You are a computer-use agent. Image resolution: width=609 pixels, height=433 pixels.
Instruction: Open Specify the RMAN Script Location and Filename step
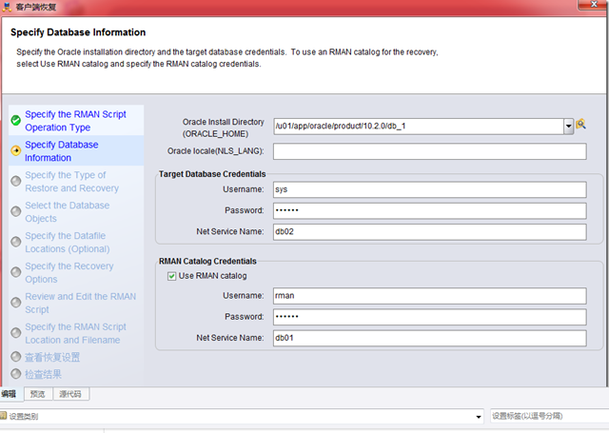tap(75, 333)
